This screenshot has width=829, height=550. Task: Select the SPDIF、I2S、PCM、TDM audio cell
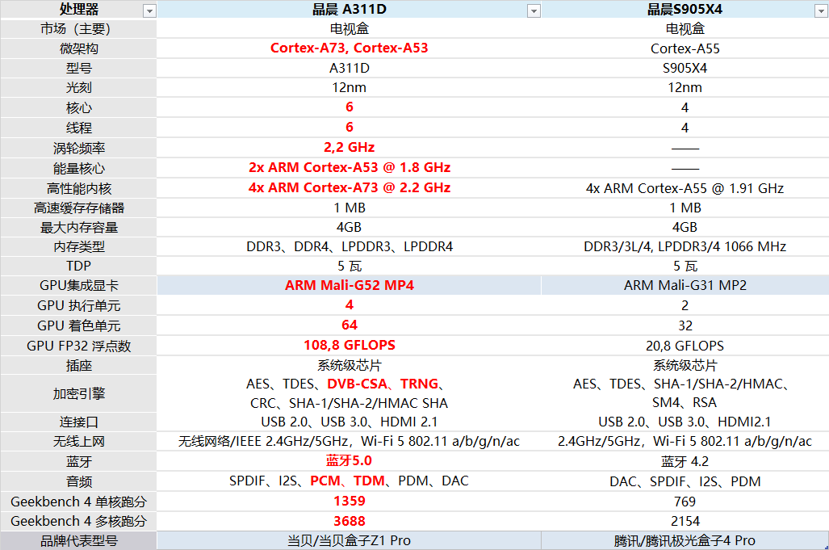(x=349, y=481)
